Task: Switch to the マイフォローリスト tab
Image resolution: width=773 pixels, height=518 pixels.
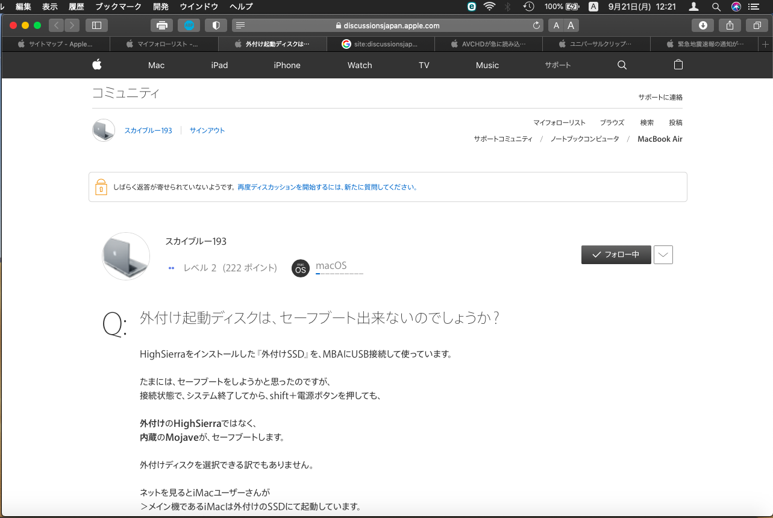Action: (164, 44)
